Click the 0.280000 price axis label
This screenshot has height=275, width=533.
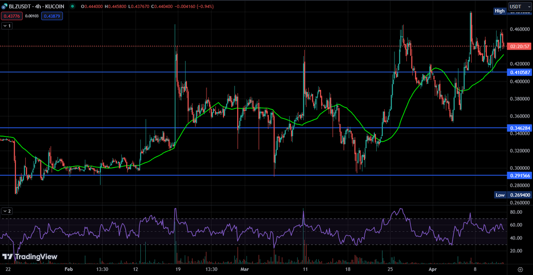pos(519,185)
